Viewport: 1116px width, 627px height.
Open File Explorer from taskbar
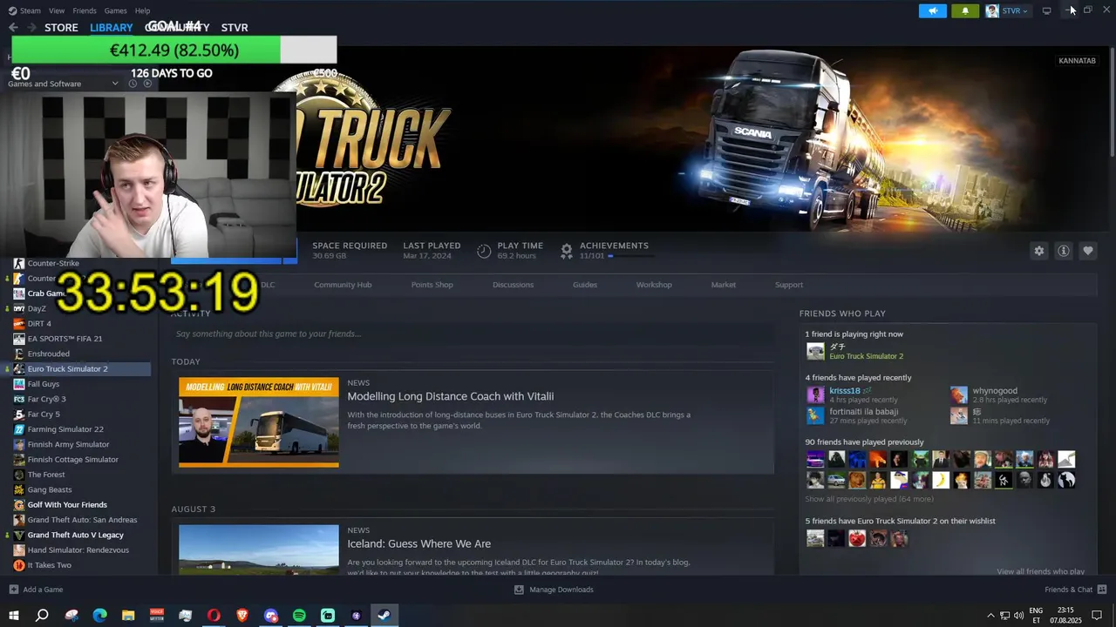click(128, 616)
